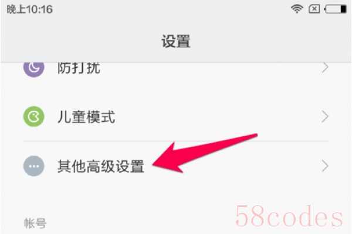Image resolution: width=352 pixels, height=234 pixels.
Task: Tap the gray three-dots advanced settings icon
Action: [33, 166]
